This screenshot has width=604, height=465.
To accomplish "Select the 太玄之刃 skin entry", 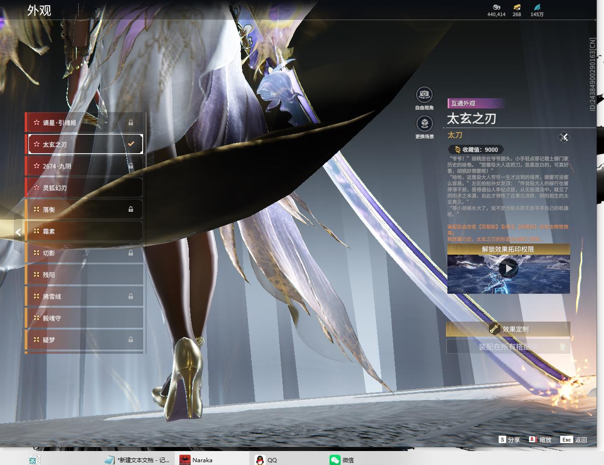I will [85, 144].
